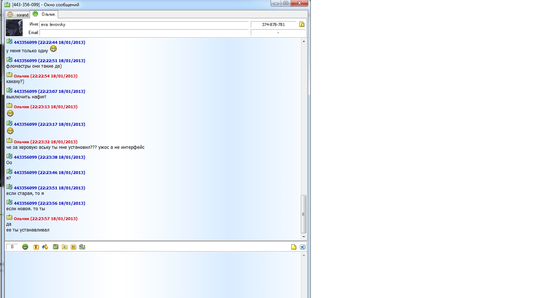This screenshot has width=548, height=298.
Task: Click the incoming message icon beside 22:22:54
Action: pyautogui.click(x=10, y=75)
